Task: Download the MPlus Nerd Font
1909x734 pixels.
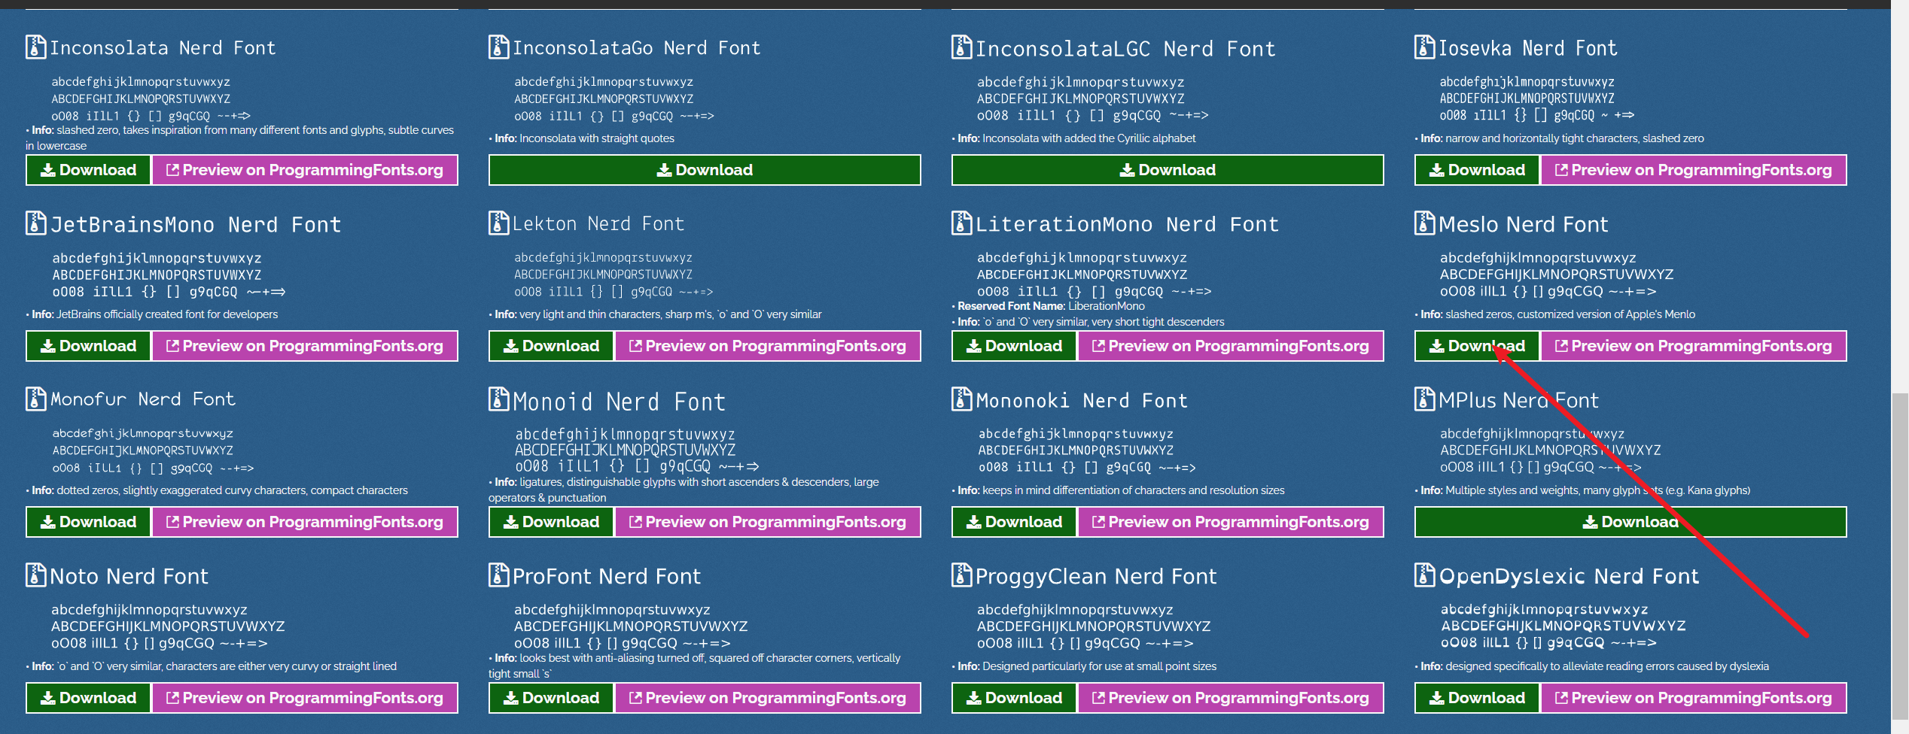Action: click(1629, 521)
